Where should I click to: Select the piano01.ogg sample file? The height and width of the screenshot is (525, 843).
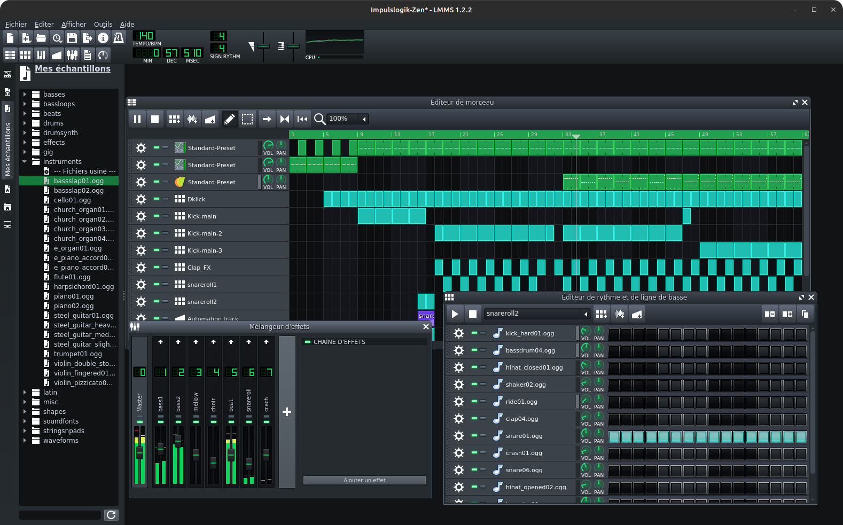74,296
